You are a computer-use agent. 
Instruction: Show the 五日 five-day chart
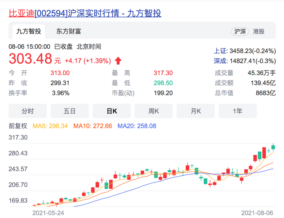pos(70,111)
